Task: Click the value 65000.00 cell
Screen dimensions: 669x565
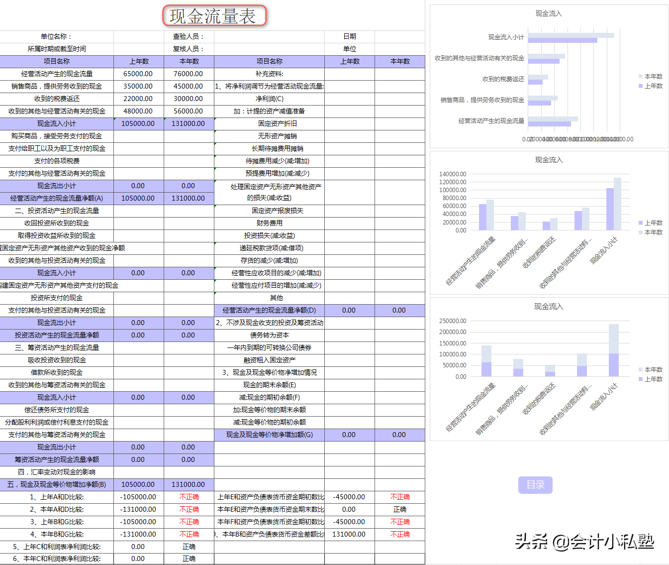Action: click(139, 74)
